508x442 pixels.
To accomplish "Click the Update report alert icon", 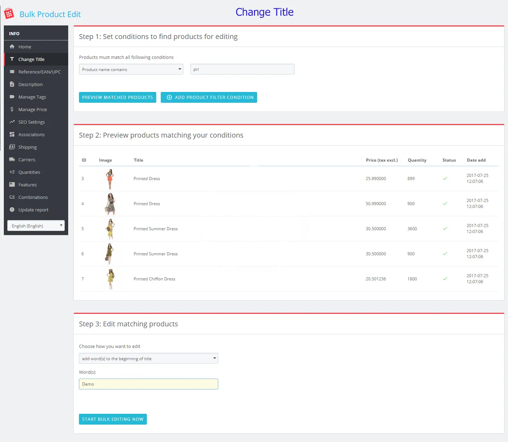I will pos(12,210).
